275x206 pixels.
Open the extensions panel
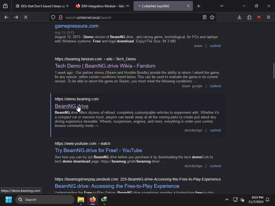pyautogui.click(x=249, y=17)
